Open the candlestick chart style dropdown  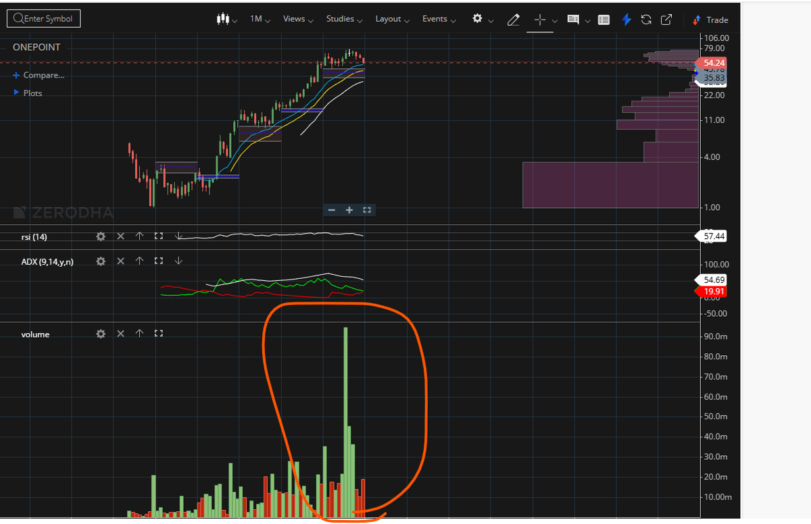227,19
